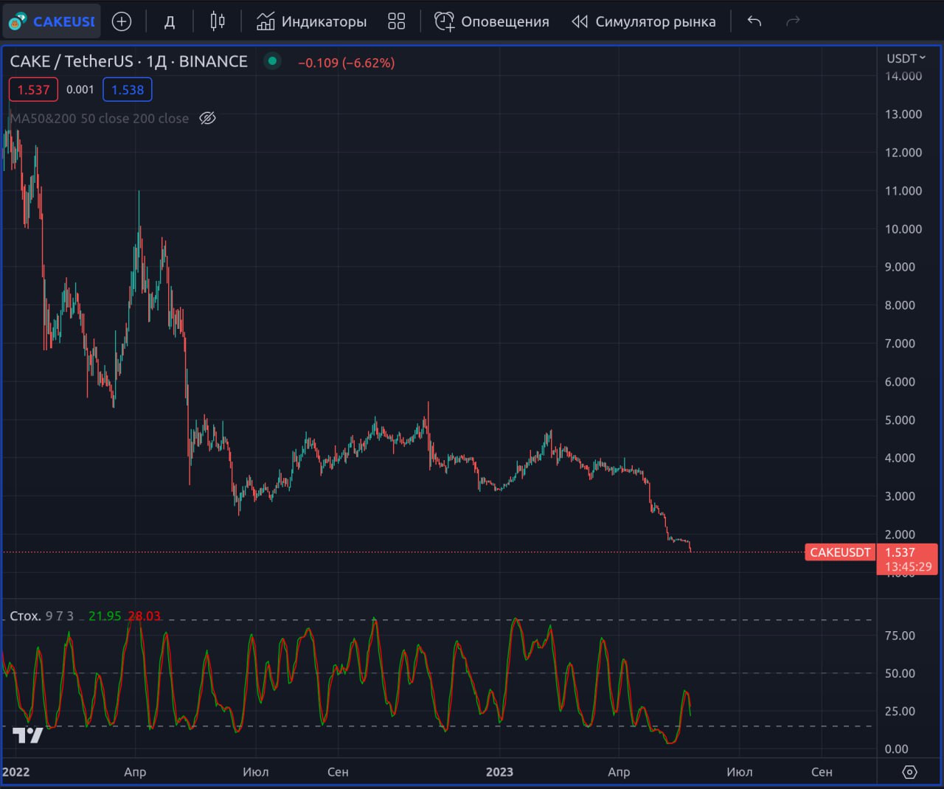Image resolution: width=944 pixels, height=789 pixels.
Task: Click the green market status dot
Action: (272, 61)
